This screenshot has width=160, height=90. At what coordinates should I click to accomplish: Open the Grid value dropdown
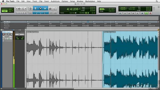pos(115,9)
